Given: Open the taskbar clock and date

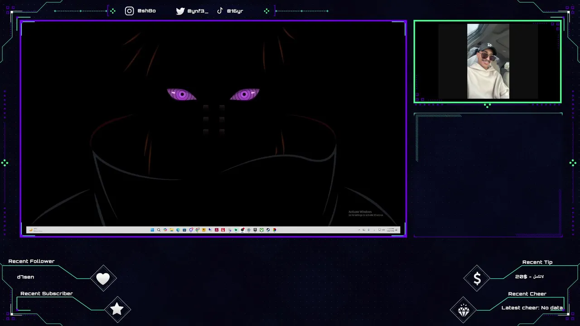Looking at the screenshot, I should (x=391, y=230).
